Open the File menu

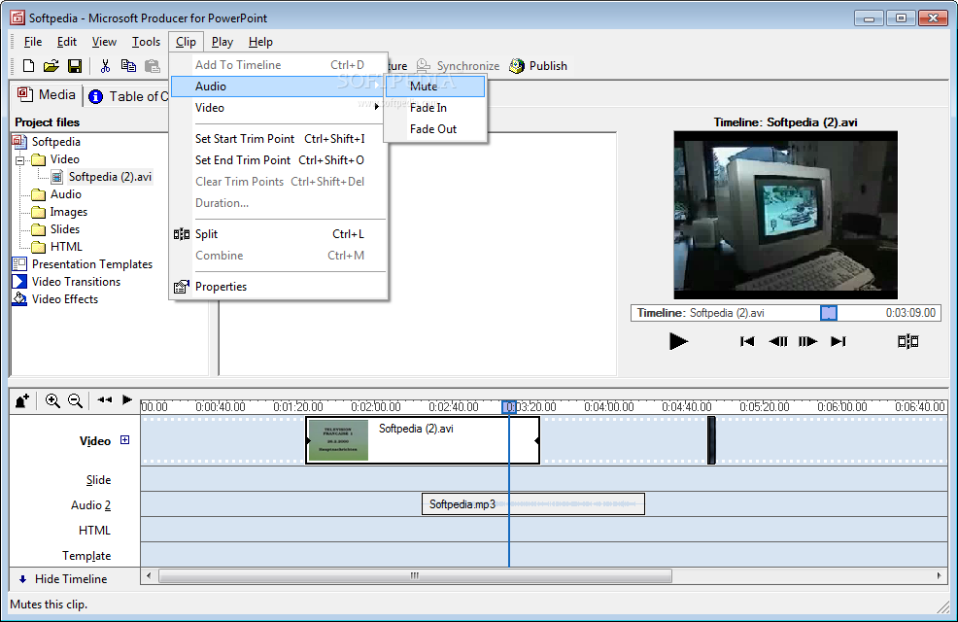(x=33, y=42)
